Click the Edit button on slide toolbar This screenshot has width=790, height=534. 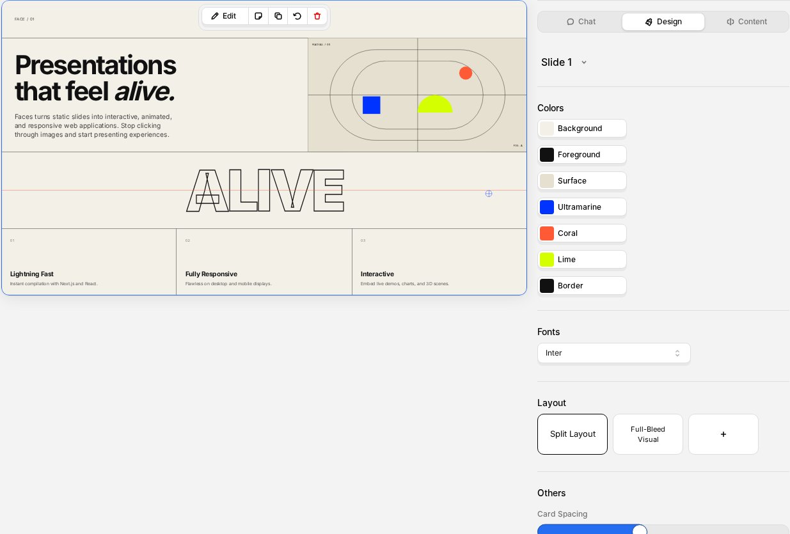point(225,16)
